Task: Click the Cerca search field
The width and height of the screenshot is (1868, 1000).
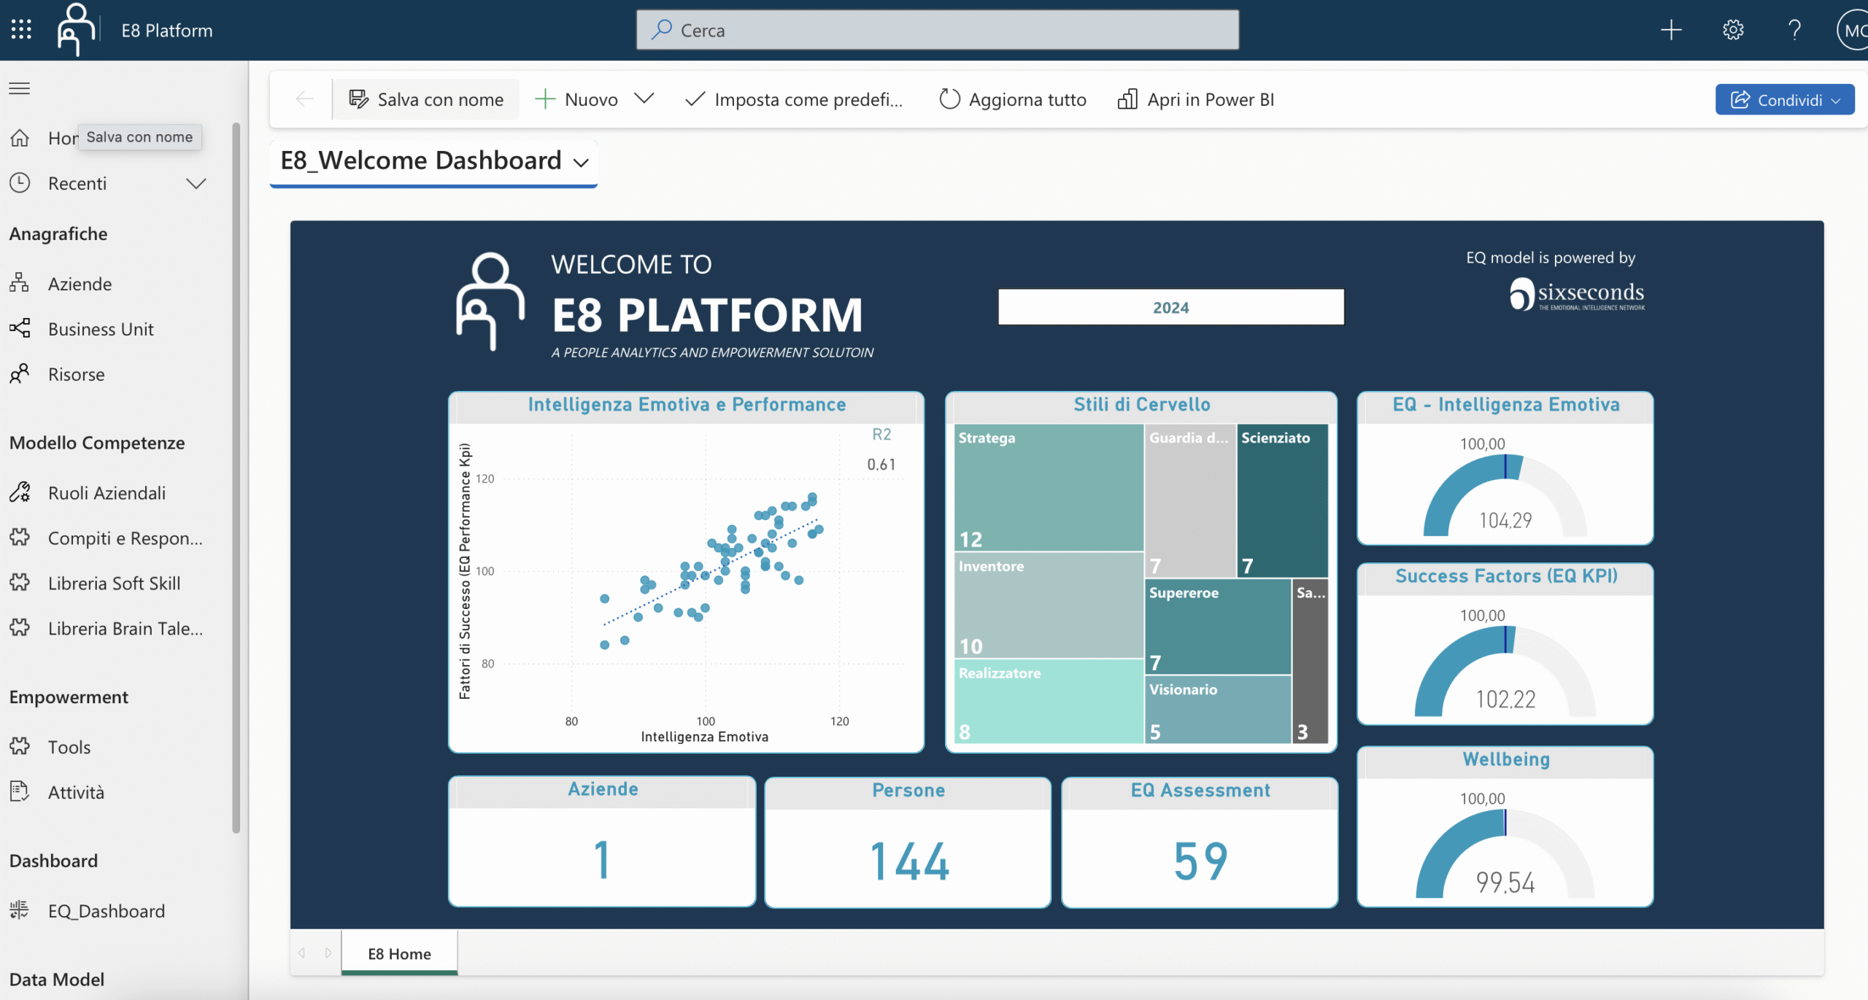Action: point(938,30)
